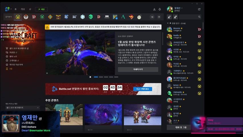Screen dimensions: 243x137
Task: Open the forums link in sidebar
Action: 12,52
